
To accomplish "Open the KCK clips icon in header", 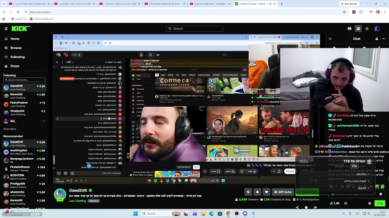I will (x=349, y=28).
